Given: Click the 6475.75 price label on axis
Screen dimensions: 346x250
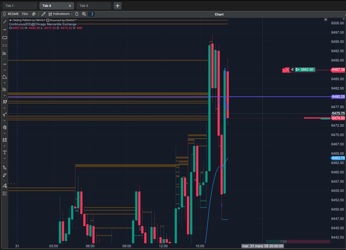Looking at the screenshot, I should coord(338,113).
